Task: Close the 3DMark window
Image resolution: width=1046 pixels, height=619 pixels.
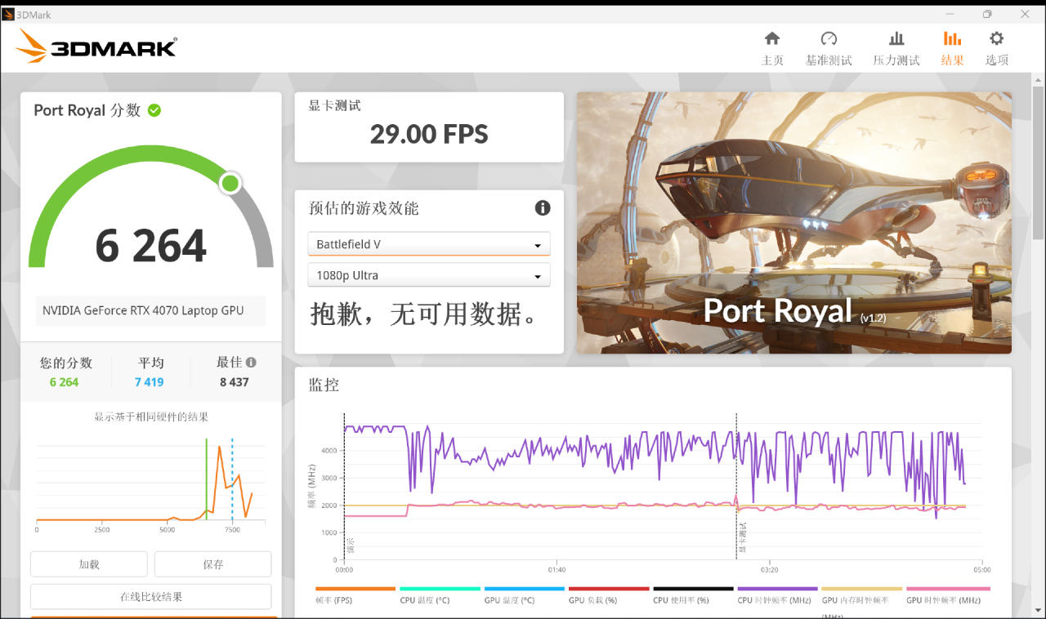Action: (1025, 14)
